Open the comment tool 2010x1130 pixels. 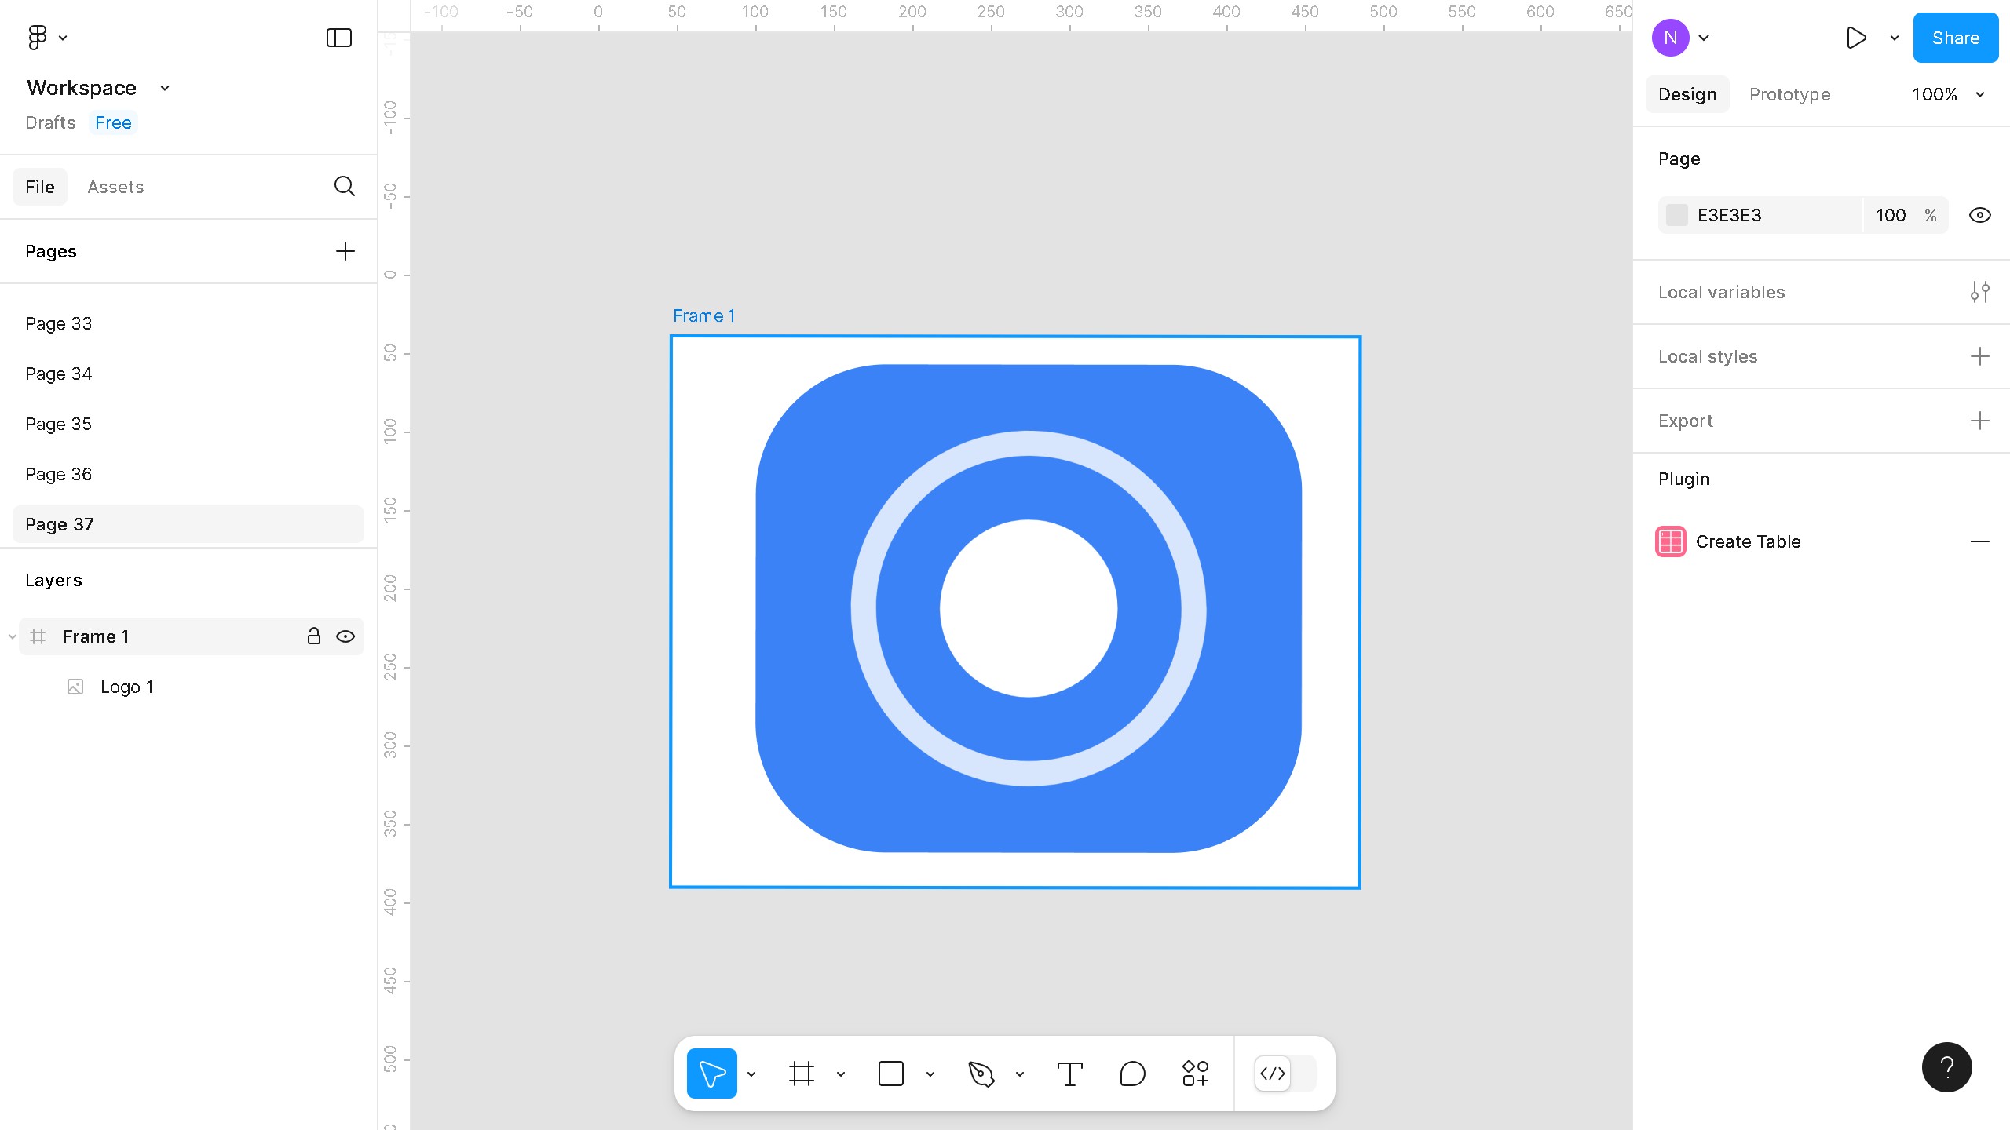coord(1131,1073)
